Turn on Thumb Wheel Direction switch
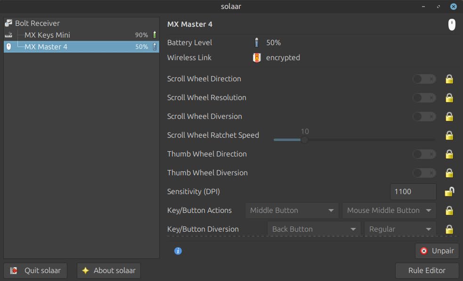The height and width of the screenshot is (281, 463). (424, 154)
